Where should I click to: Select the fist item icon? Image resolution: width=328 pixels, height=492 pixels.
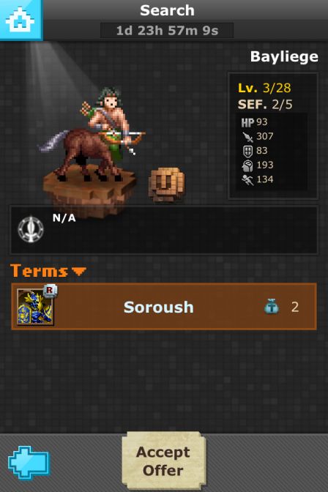click(x=166, y=184)
